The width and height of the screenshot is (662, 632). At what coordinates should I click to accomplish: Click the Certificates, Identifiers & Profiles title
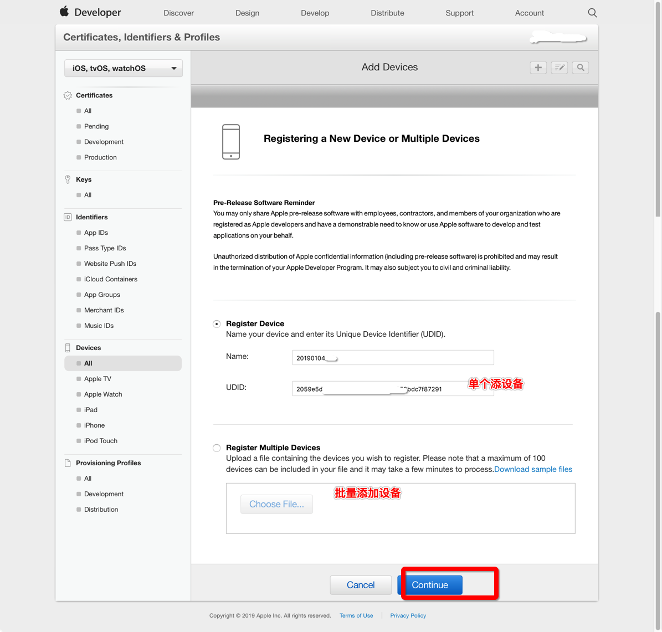141,37
